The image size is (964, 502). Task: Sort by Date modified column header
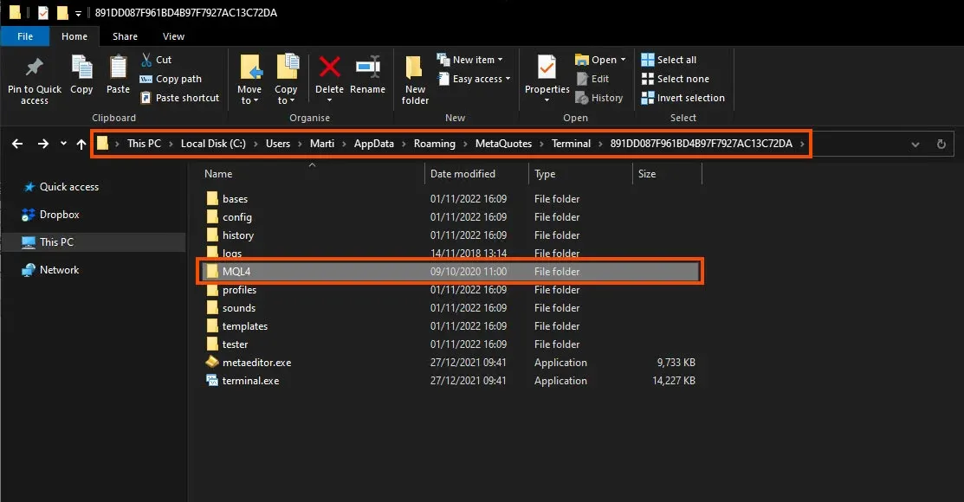(x=463, y=174)
